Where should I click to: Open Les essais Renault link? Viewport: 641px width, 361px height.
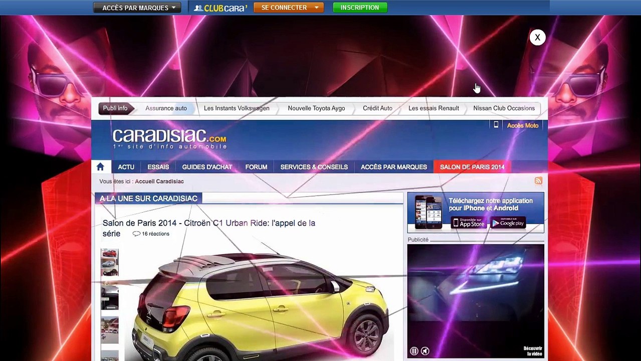click(x=434, y=108)
